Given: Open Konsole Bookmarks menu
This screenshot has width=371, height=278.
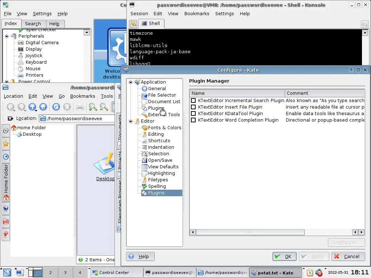Looking at the screenshot, I should coord(197,14).
